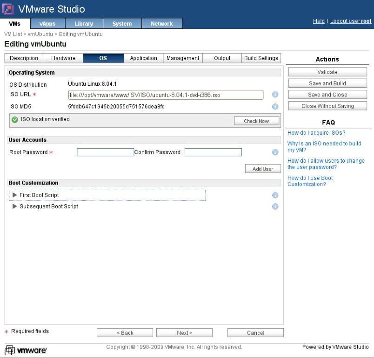
Task: Click the Check Now button
Action: coord(256,121)
